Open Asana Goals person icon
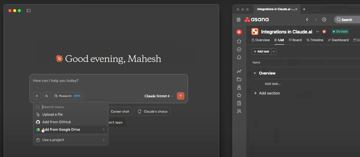 click(239, 87)
